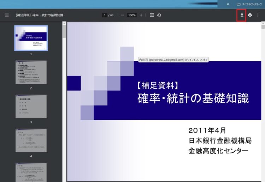The width and height of the screenshot is (265, 182).
Task: Click the signed-in account tooltip
Action: click(x=173, y=60)
